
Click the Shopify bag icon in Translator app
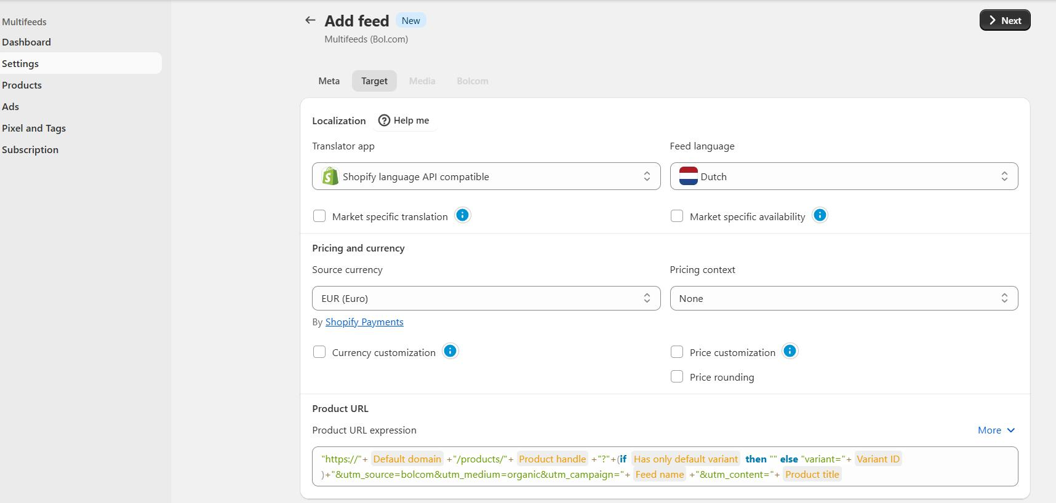coord(330,176)
